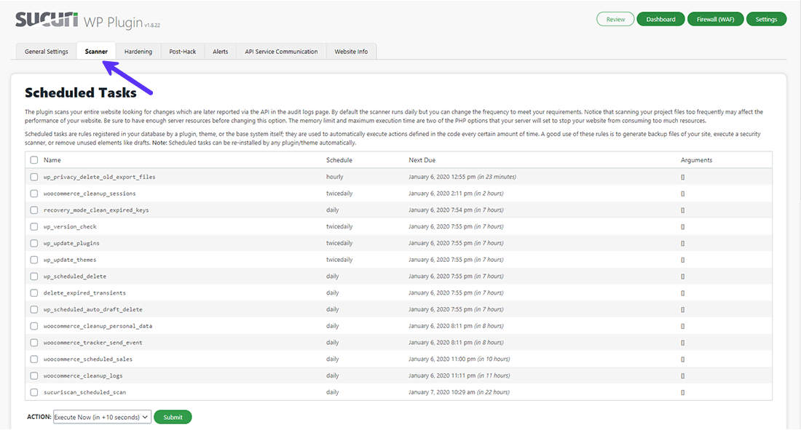Image resolution: width=801 pixels, height=430 pixels.
Task: Click the green Settings button
Action: coord(766,19)
